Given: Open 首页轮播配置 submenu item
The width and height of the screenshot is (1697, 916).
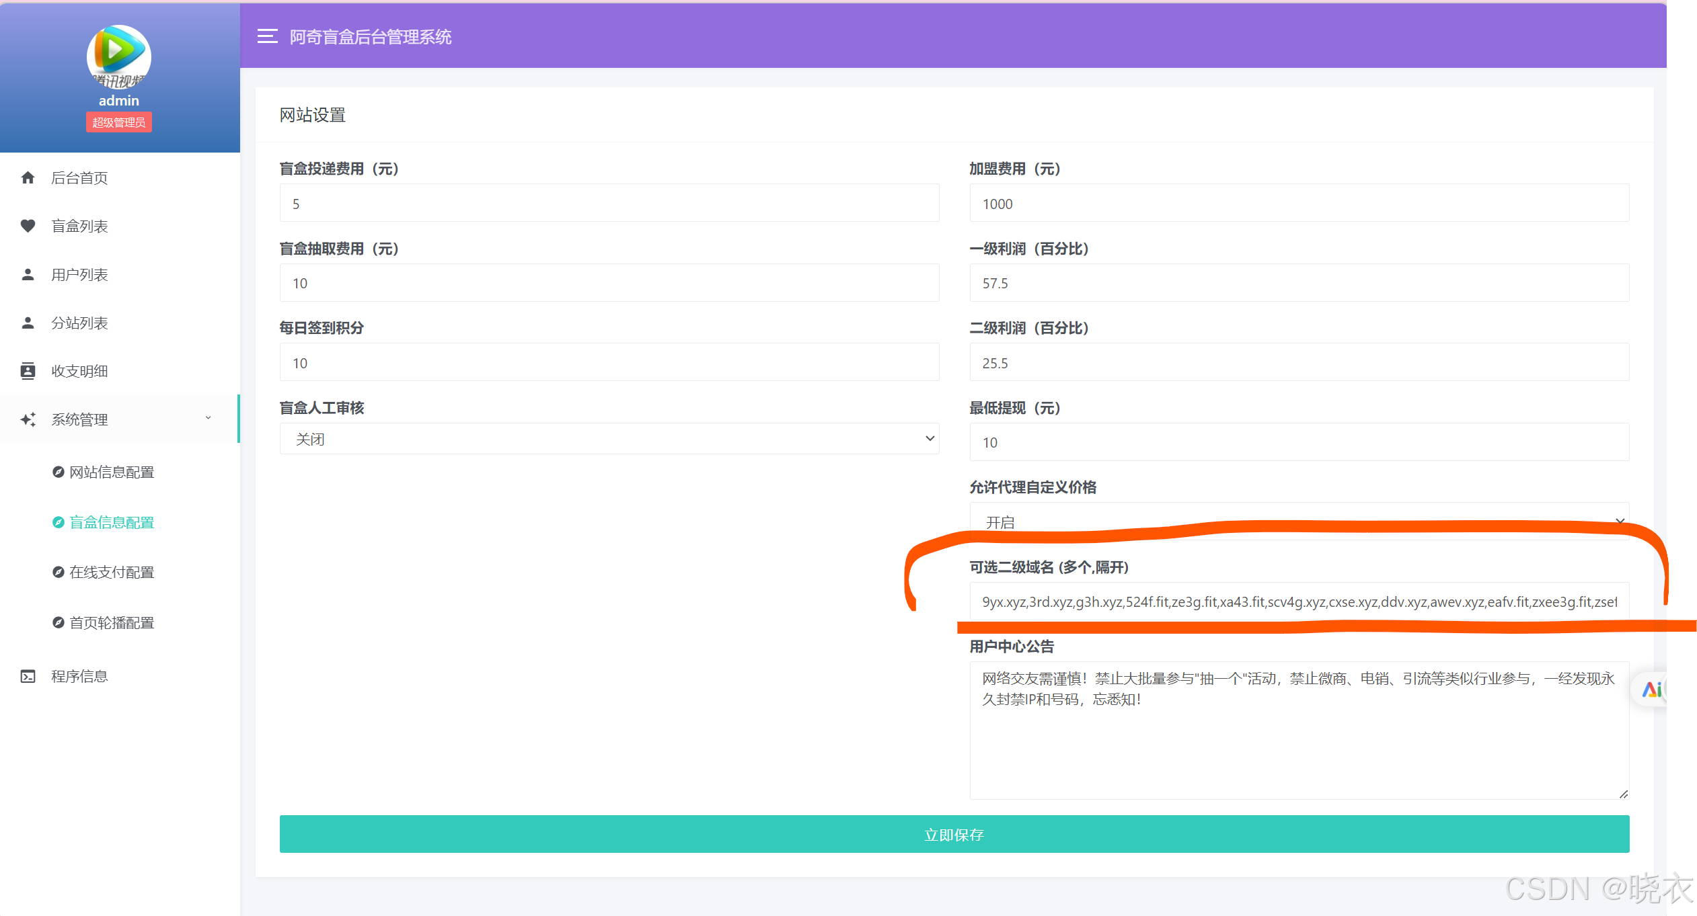Looking at the screenshot, I should tap(112, 622).
